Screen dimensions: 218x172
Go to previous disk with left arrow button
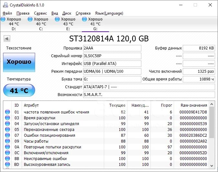(x=7, y=38)
